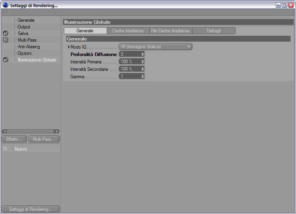
Task: Click the grid grip icon below the title
Action: pos(6,12)
